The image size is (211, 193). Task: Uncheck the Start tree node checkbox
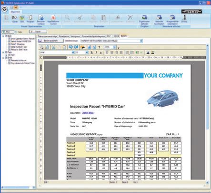(6, 36)
